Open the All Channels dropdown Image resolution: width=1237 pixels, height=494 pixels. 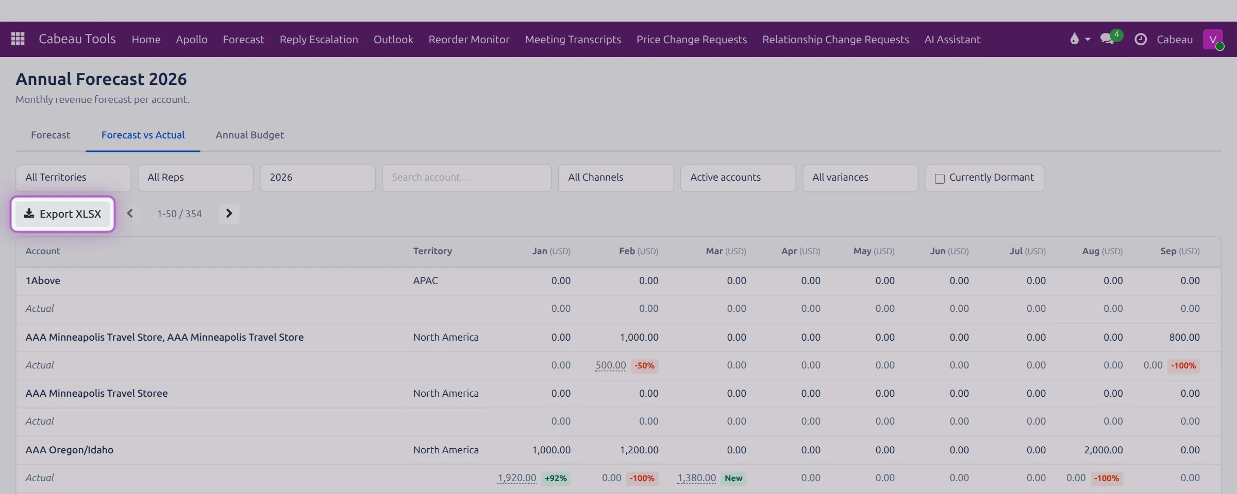(x=616, y=178)
